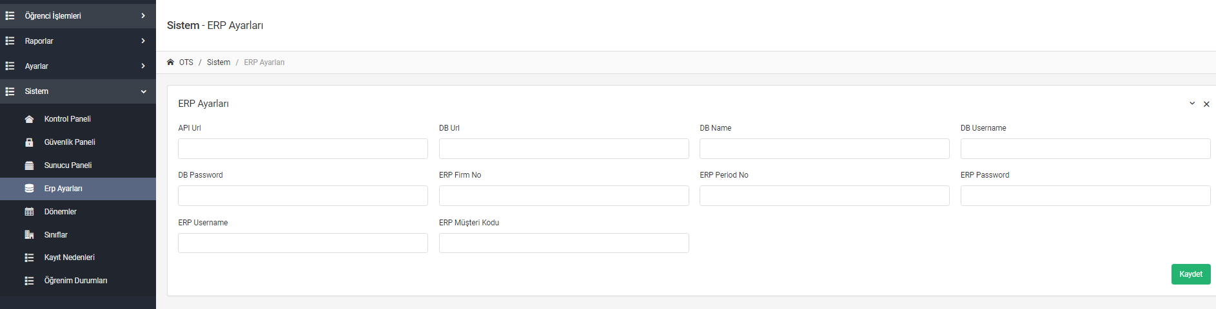Viewport: 1216px width, 309px height.
Task: Collapse the ERP Ayarları panel chevron
Action: pos(1192,104)
